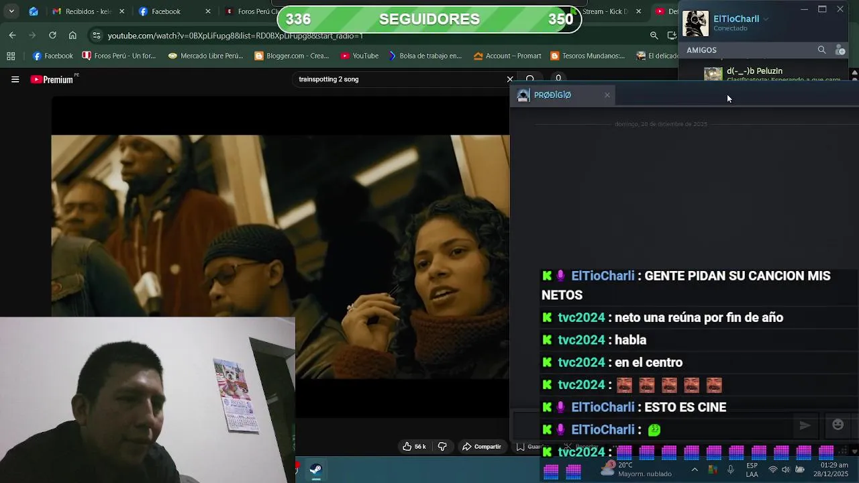Open the bookmarks apps grid icon
The image size is (859, 483).
11,56
